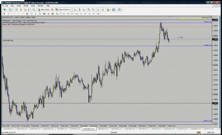The width and height of the screenshot is (222, 135).
Task: Zoom in on the chart with magnifier icon
Action: [x=89, y=10]
